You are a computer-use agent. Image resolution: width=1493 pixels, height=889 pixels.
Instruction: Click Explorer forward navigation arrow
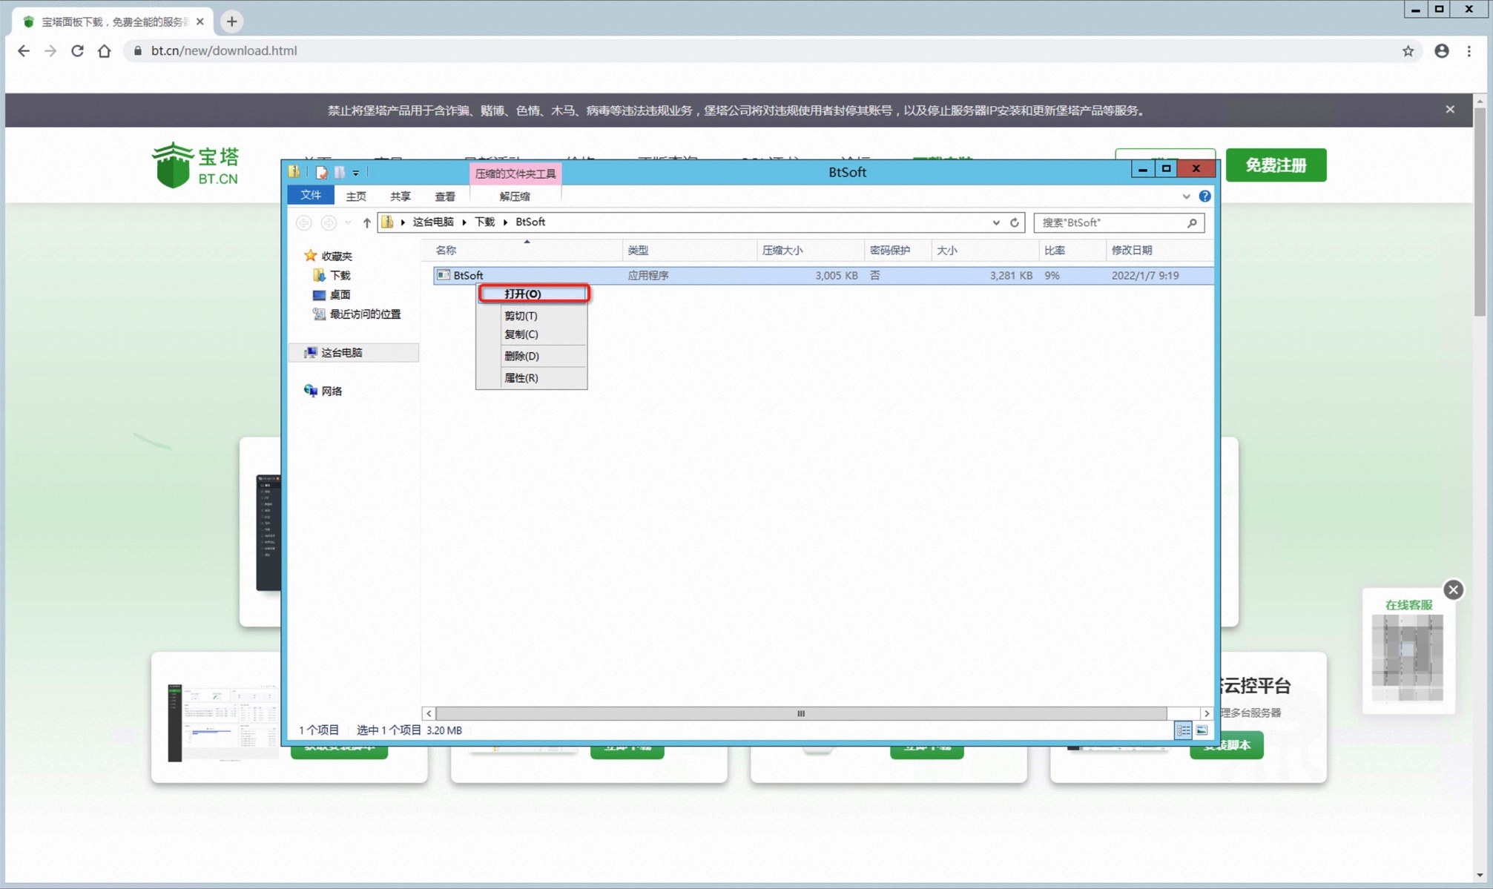[329, 222]
